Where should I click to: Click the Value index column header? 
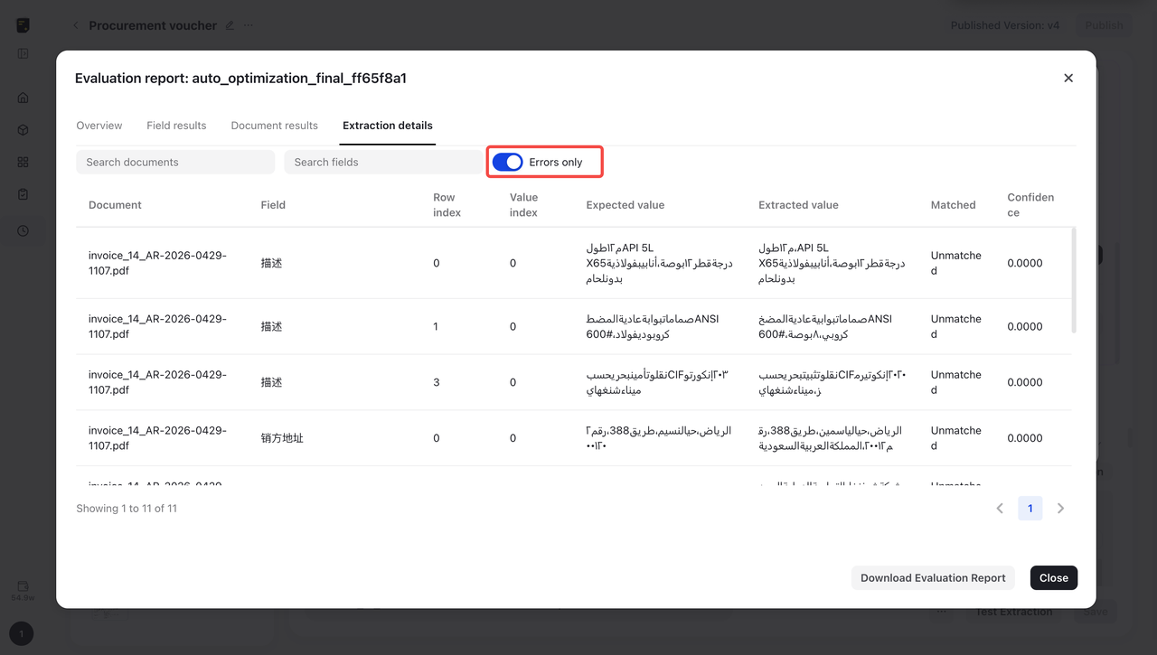[x=524, y=205]
